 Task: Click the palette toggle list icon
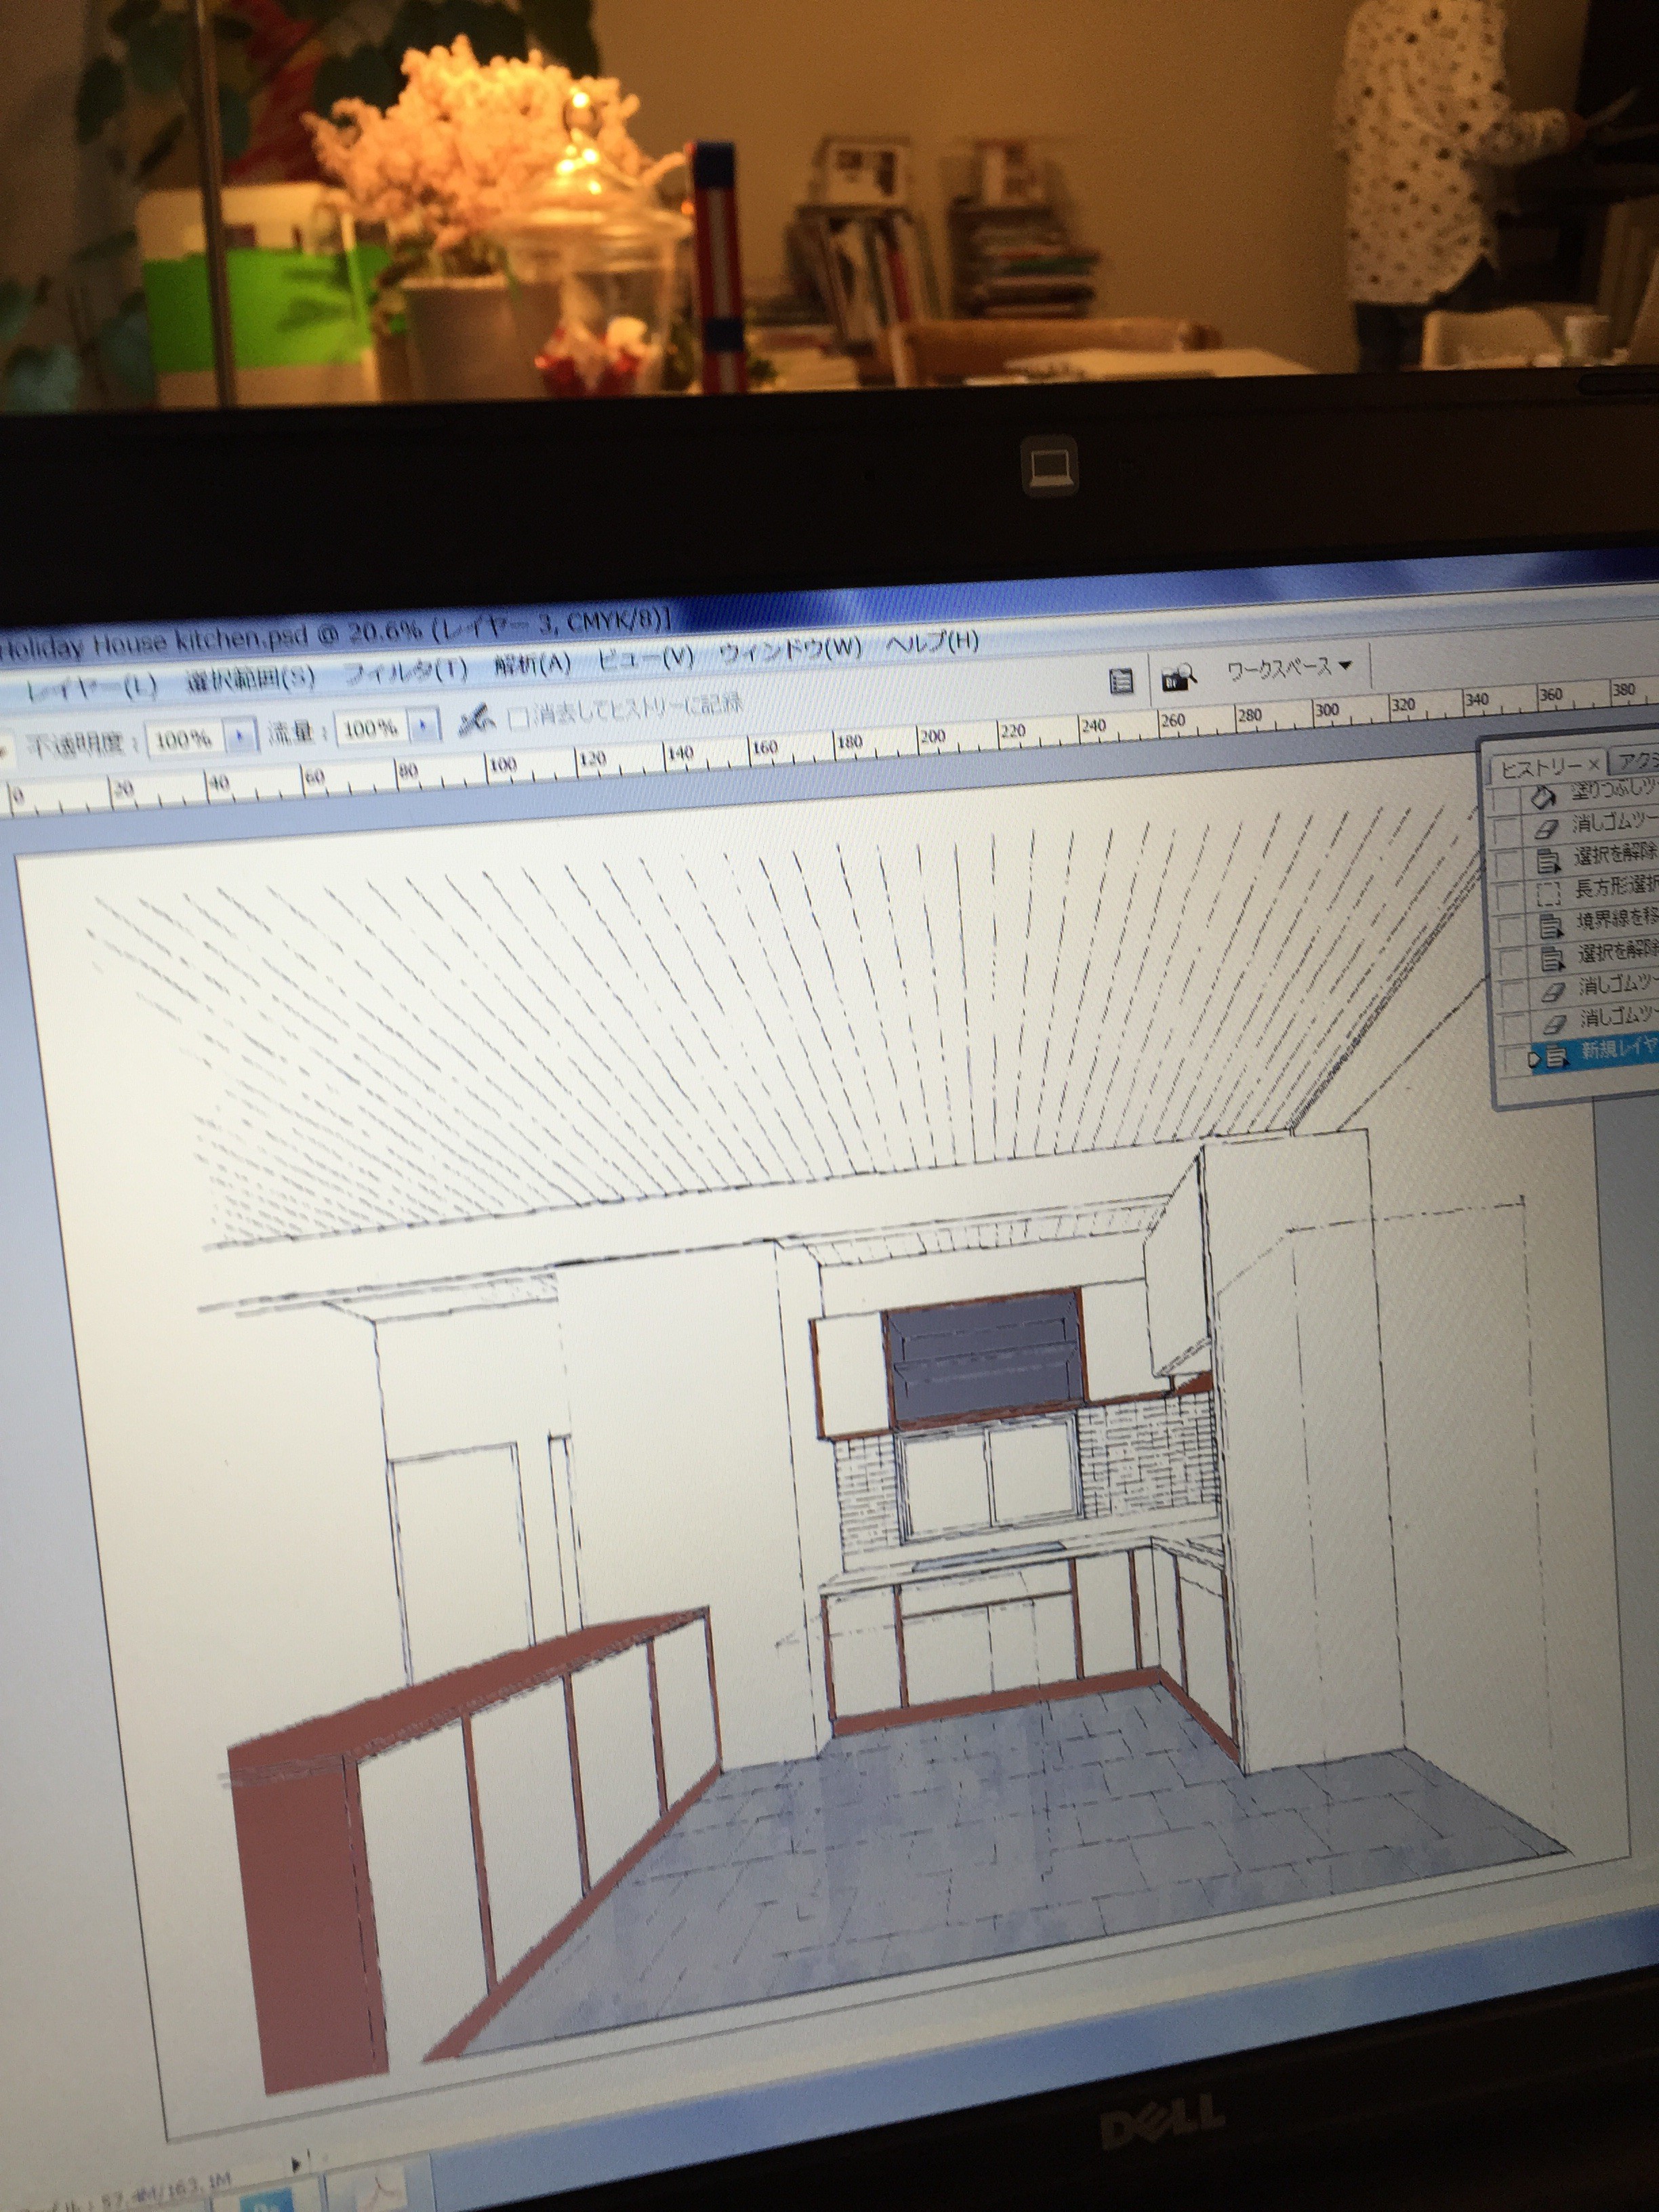coord(1122,682)
